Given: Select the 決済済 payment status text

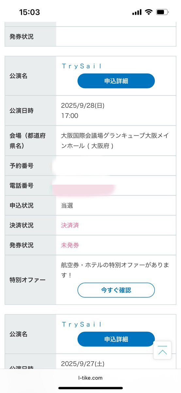Looking at the screenshot, I should click(70, 225).
